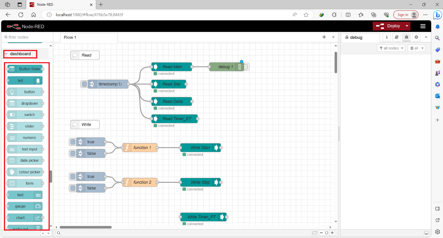The height and width of the screenshot is (238, 443).
Task: Zoom in the flow canvas
Action: [x=332, y=233]
